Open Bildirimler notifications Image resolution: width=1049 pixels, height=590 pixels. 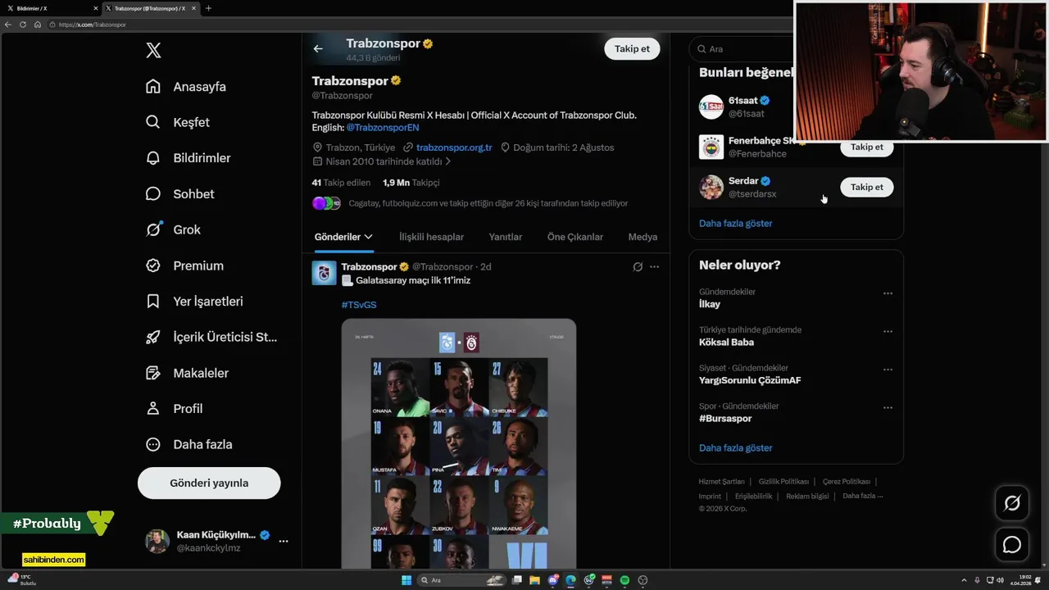(188, 158)
